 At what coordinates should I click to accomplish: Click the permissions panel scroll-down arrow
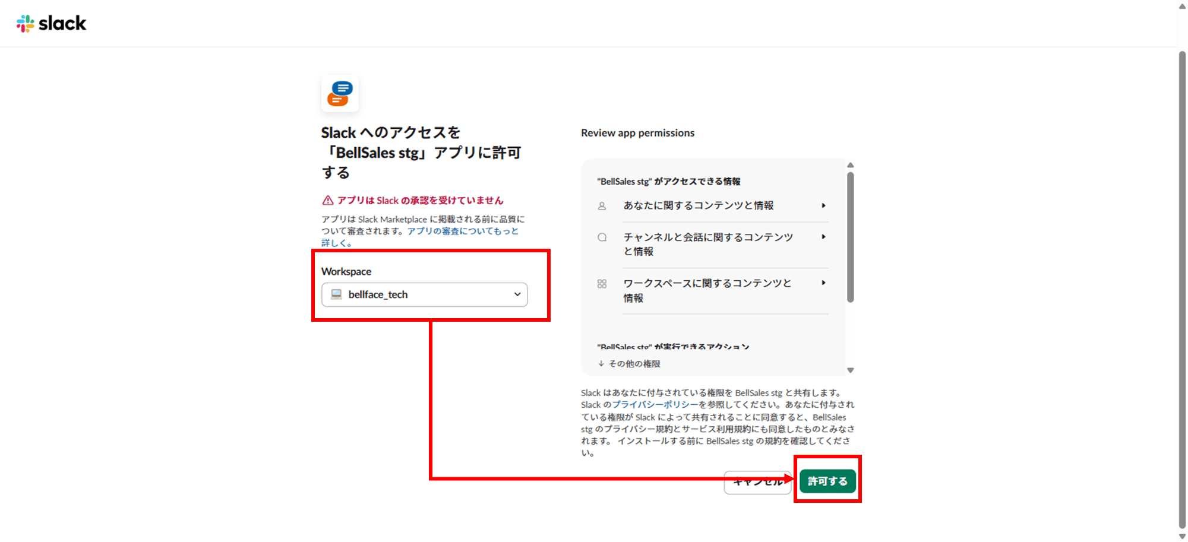(x=850, y=370)
